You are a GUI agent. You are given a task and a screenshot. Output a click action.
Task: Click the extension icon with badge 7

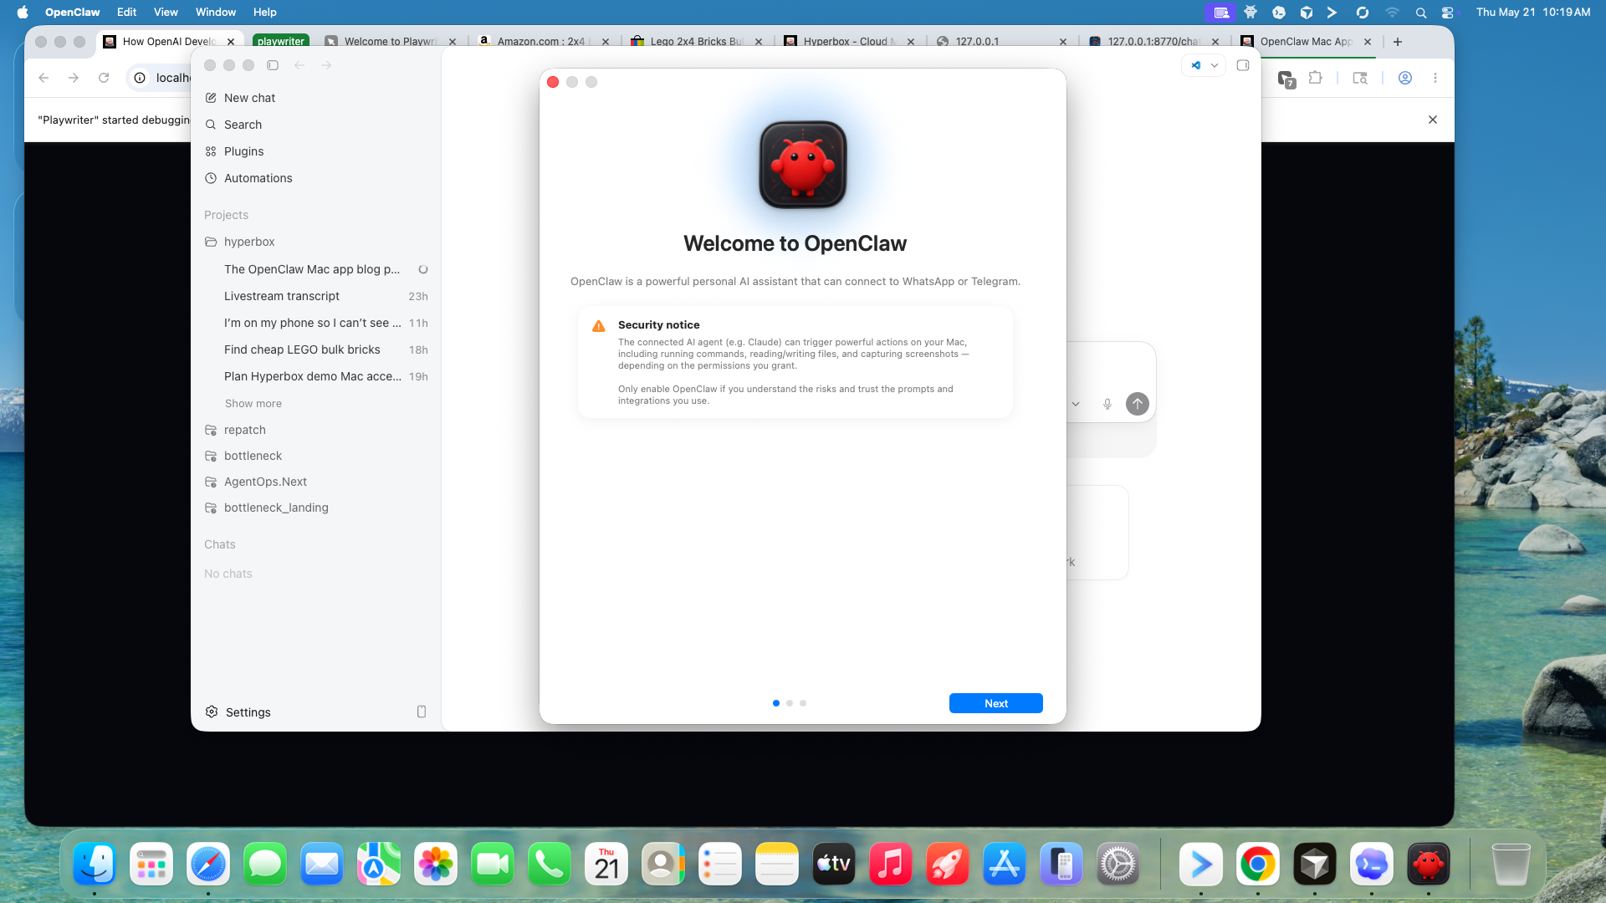(1286, 79)
